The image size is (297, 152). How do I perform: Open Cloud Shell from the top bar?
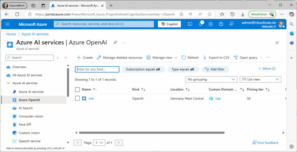[x=190, y=24]
